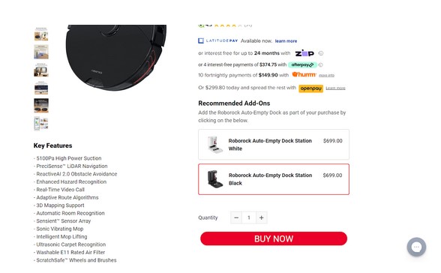Deselect Roborock Auto-Empty Dock Station Black add-on

pos(274,179)
